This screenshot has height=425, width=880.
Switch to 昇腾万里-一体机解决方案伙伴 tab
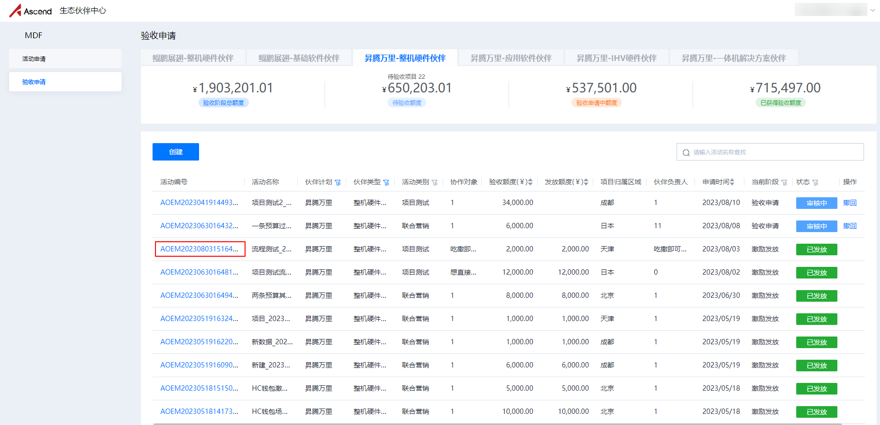tap(734, 58)
